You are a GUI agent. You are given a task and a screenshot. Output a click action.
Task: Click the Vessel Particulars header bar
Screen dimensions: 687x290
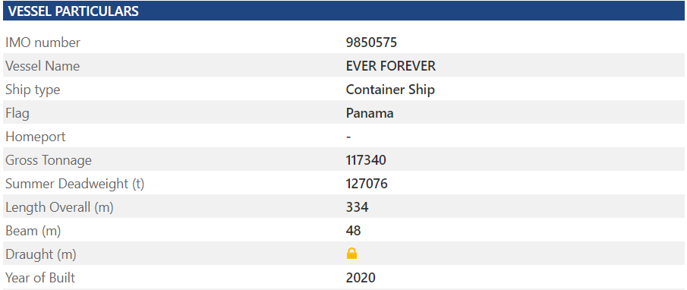point(343,11)
